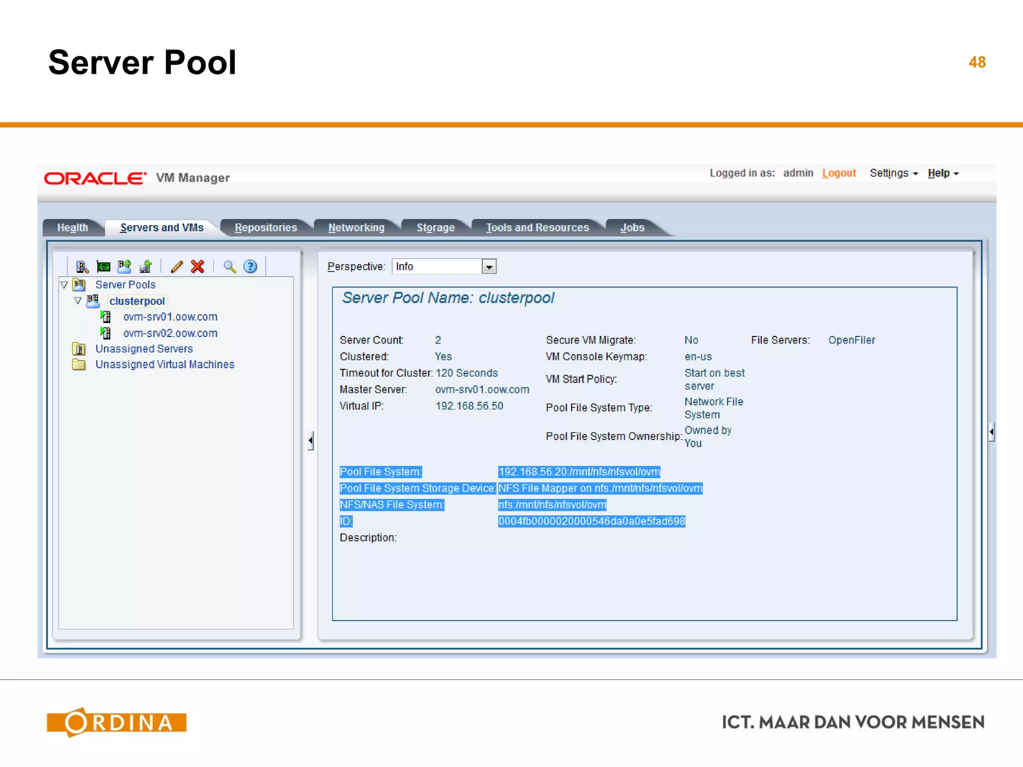This screenshot has height=767, width=1023.
Task: Click the red Delete X icon
Action: pyautogui.click(x=198, y=267)
